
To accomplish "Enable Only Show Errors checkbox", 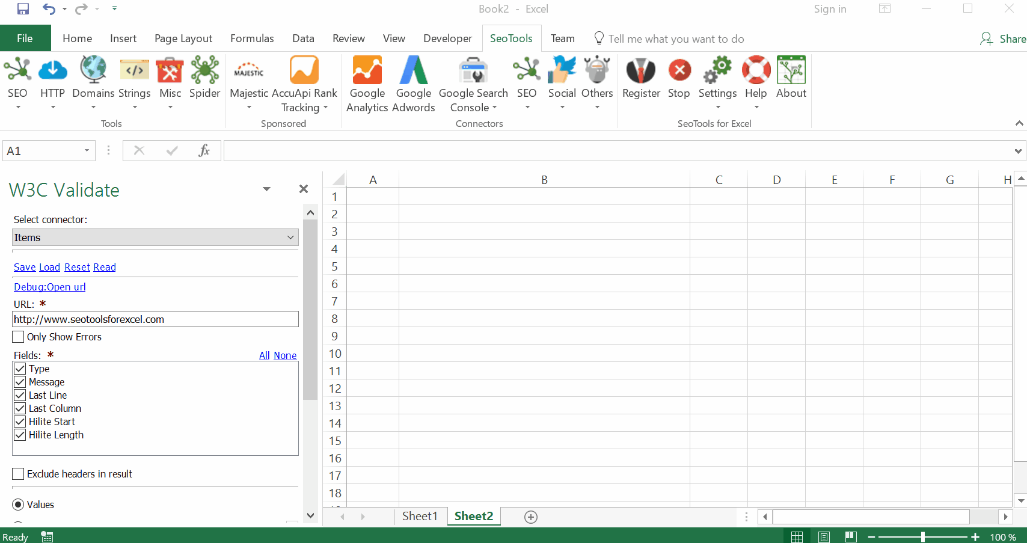I will (18, 337).
